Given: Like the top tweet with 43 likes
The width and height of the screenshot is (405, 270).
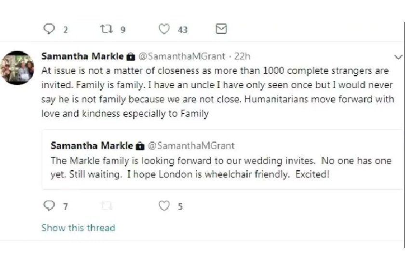Looking at the screenshot, I should point(164,29).
